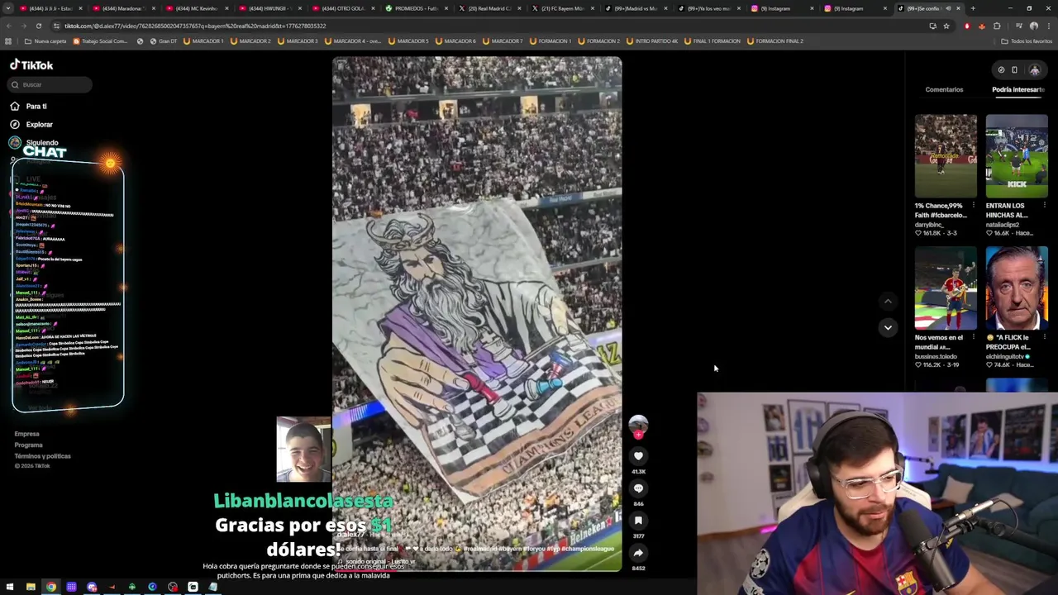The width and height of the screenshot is (1058, 595).
Task: Open options for the 1% Chance video
Action: pos(973,206)
